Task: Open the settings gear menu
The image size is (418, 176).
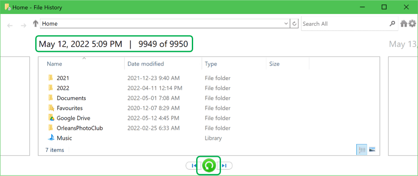Action: 412,23
